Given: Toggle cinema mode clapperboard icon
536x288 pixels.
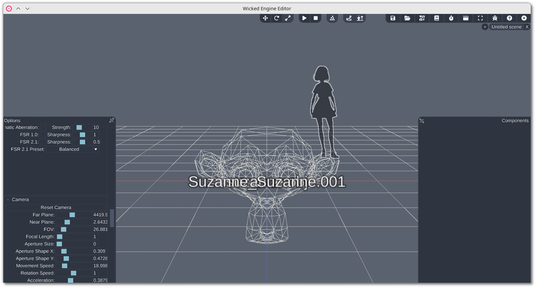Looking at the screenshot, I should click(466, 18).
